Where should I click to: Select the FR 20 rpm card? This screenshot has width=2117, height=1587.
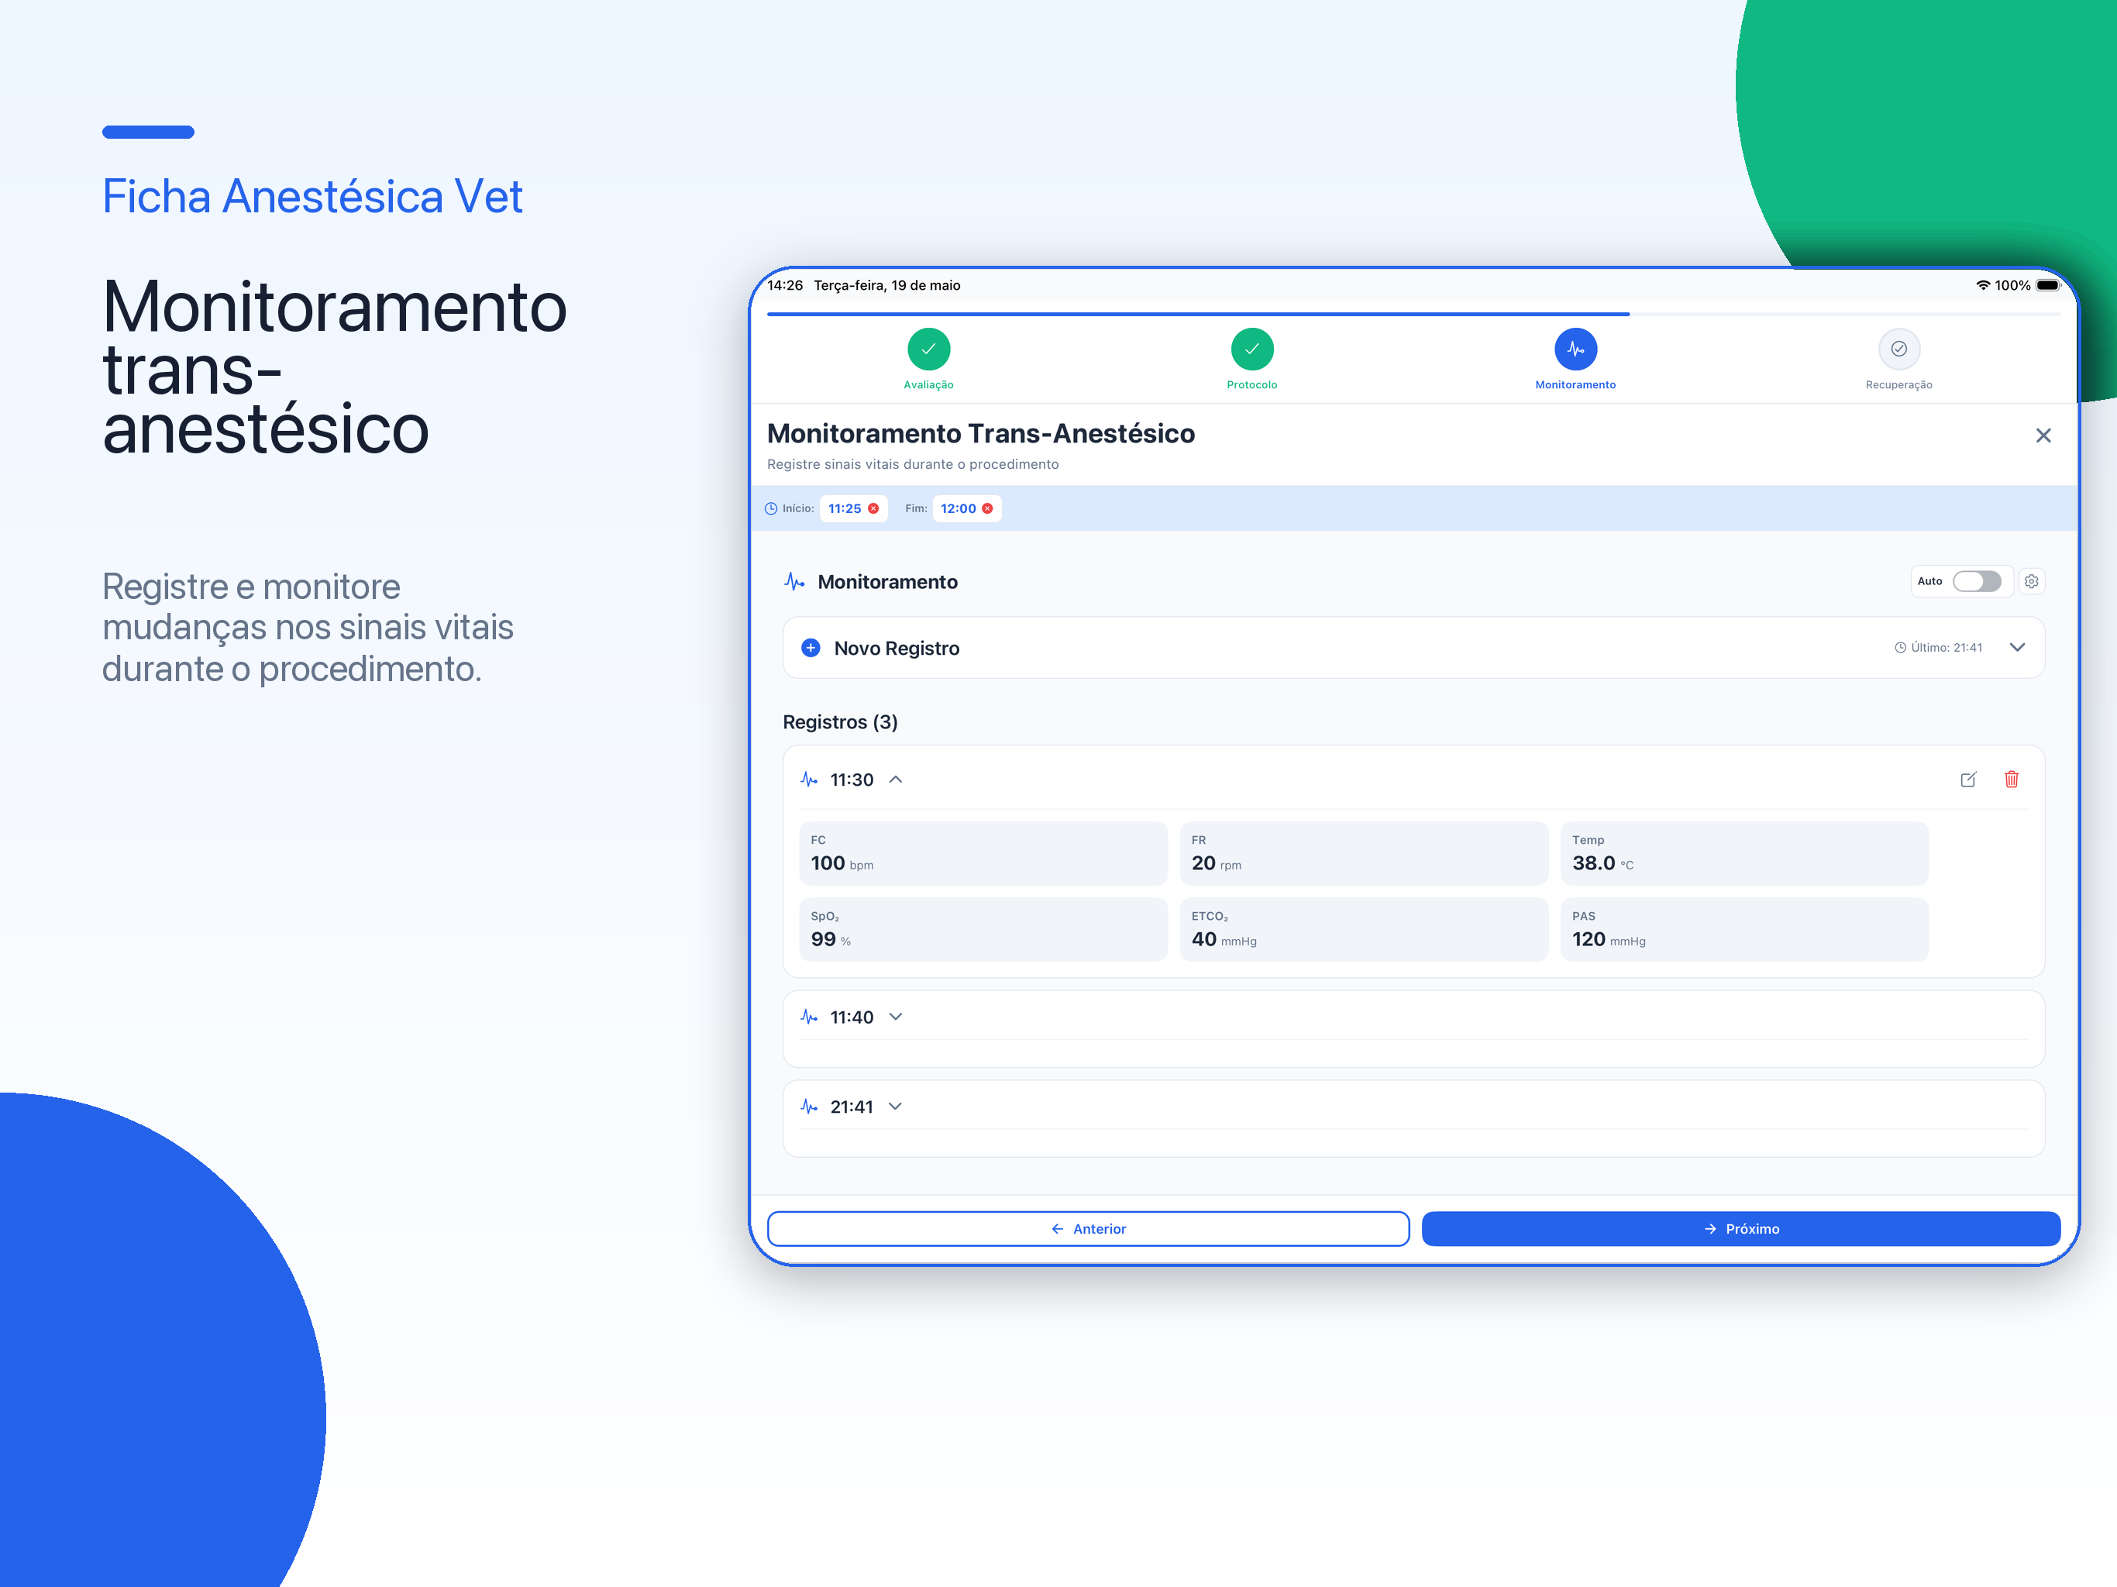tap(1364, 853)
